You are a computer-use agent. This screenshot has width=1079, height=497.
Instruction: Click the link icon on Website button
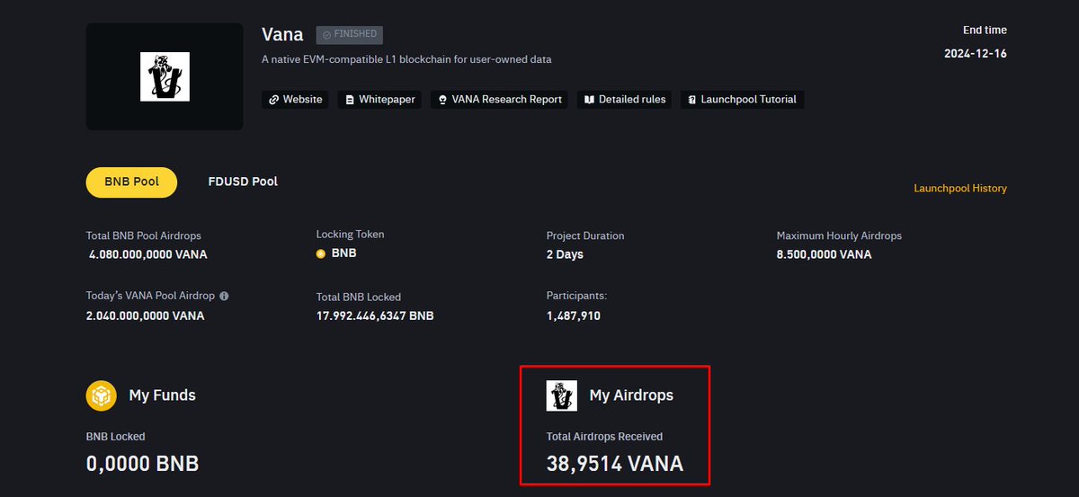[x=274, y=100]
